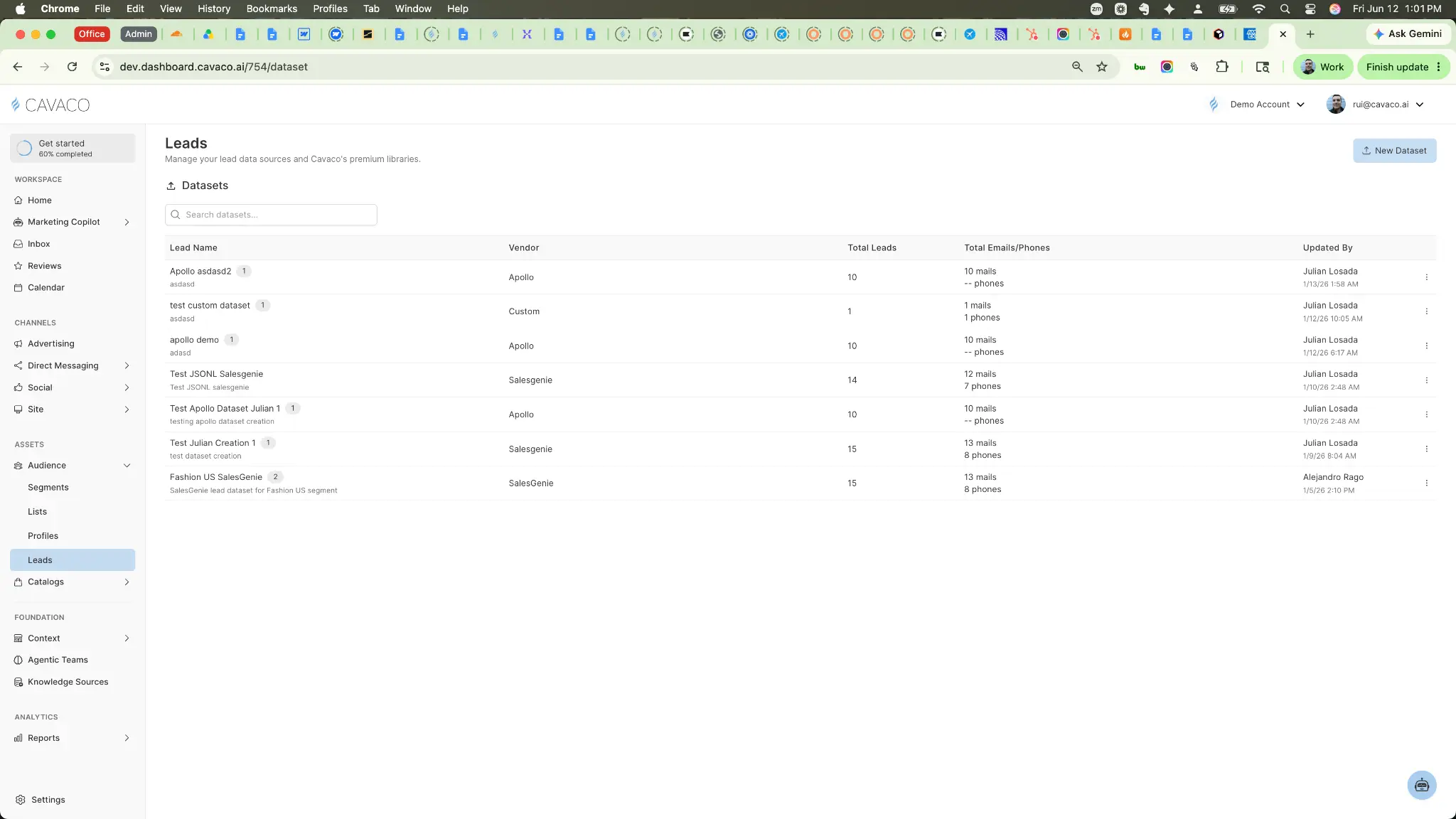Open the Inbox page
The width and height of the screenshot is (1456, 819).
(x=38, y=244)
